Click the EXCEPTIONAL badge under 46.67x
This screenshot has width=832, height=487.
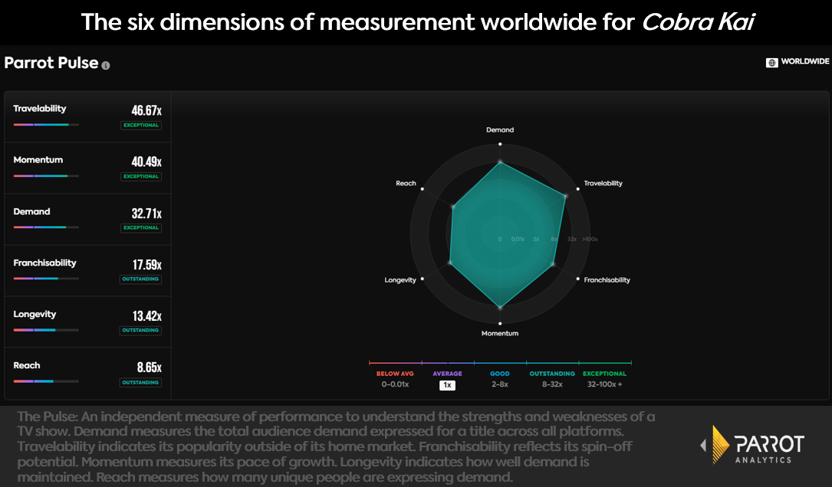tap(141, 125)
